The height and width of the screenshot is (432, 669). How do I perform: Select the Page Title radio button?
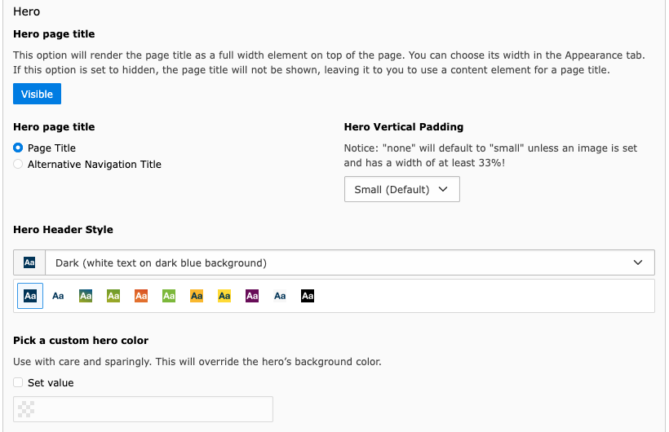[18, 148]
